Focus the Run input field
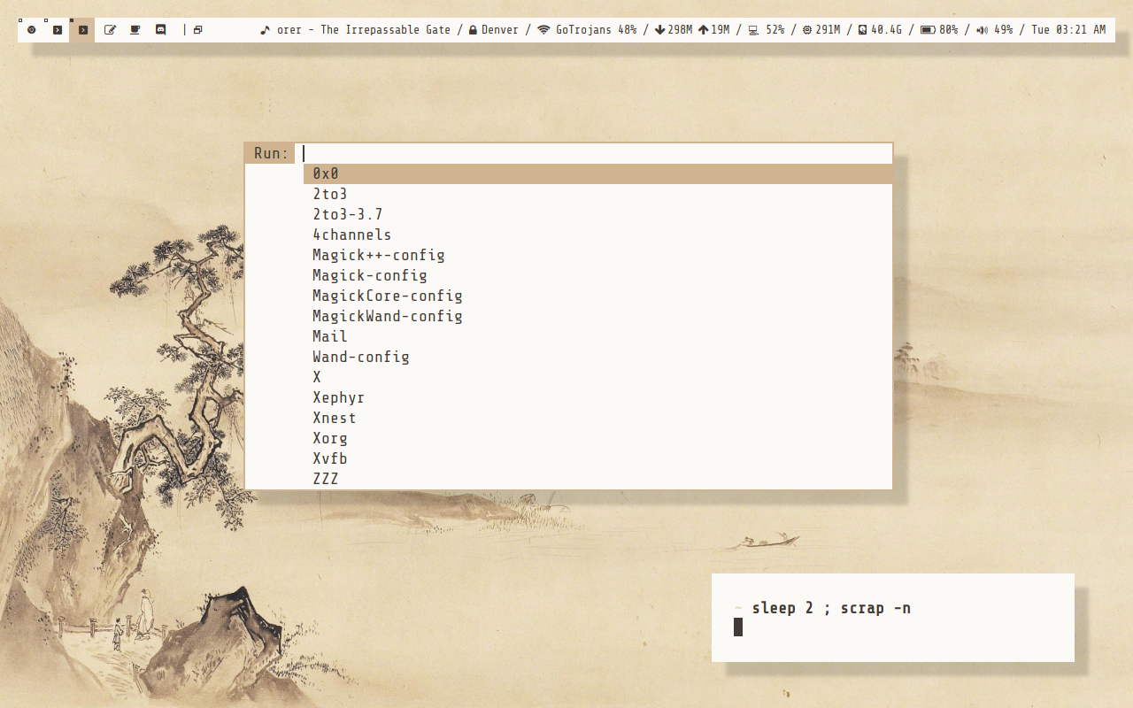The width and height of the screenshot is (1133, 708). click(595, 153)
